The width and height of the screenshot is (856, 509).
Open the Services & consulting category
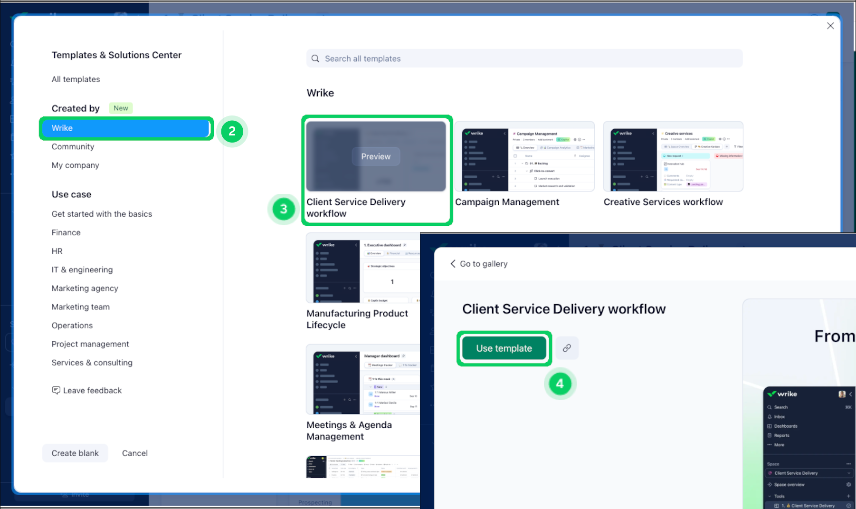pyautogui.click(x=92, y=362)
